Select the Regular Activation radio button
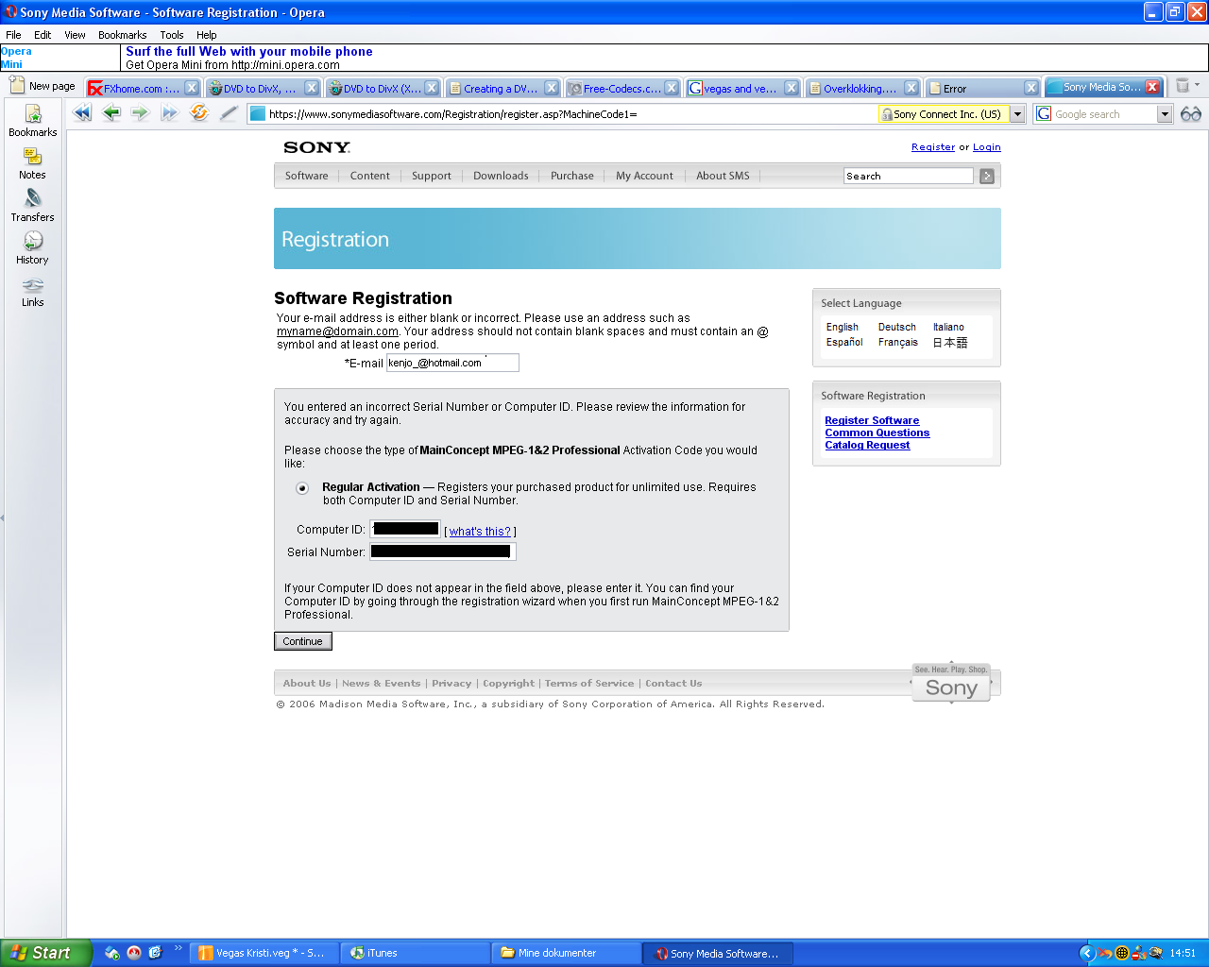The height and width of the screenshot is (967, 1209). tap(302, 488)
